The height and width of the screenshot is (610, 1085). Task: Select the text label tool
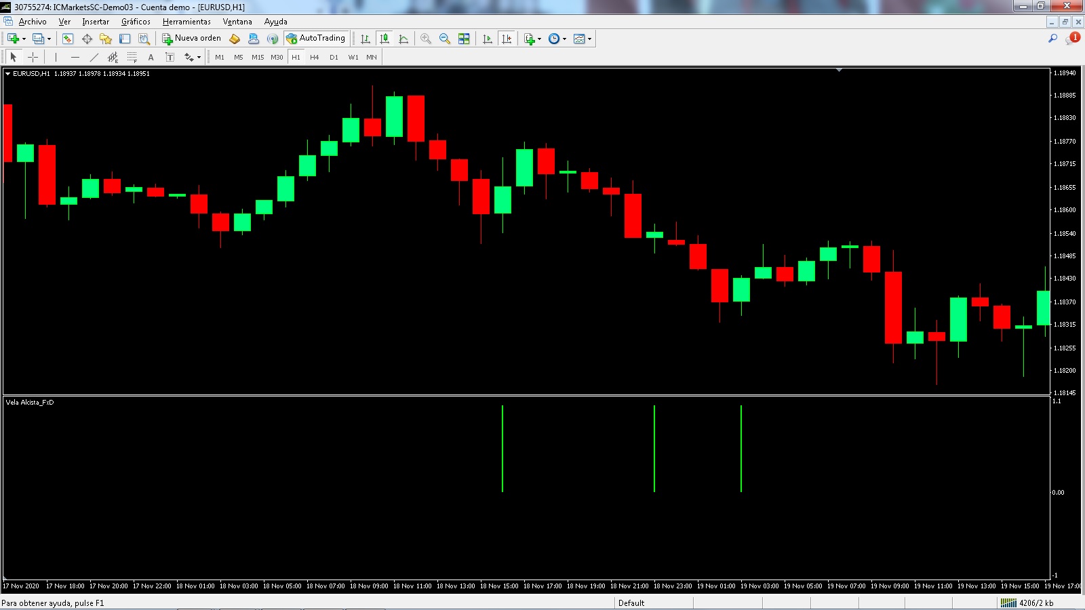click(170, 57)
